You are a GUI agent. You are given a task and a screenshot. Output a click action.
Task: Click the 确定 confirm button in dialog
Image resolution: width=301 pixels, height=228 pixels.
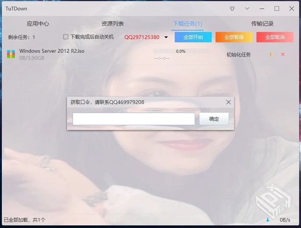(214, 119)
